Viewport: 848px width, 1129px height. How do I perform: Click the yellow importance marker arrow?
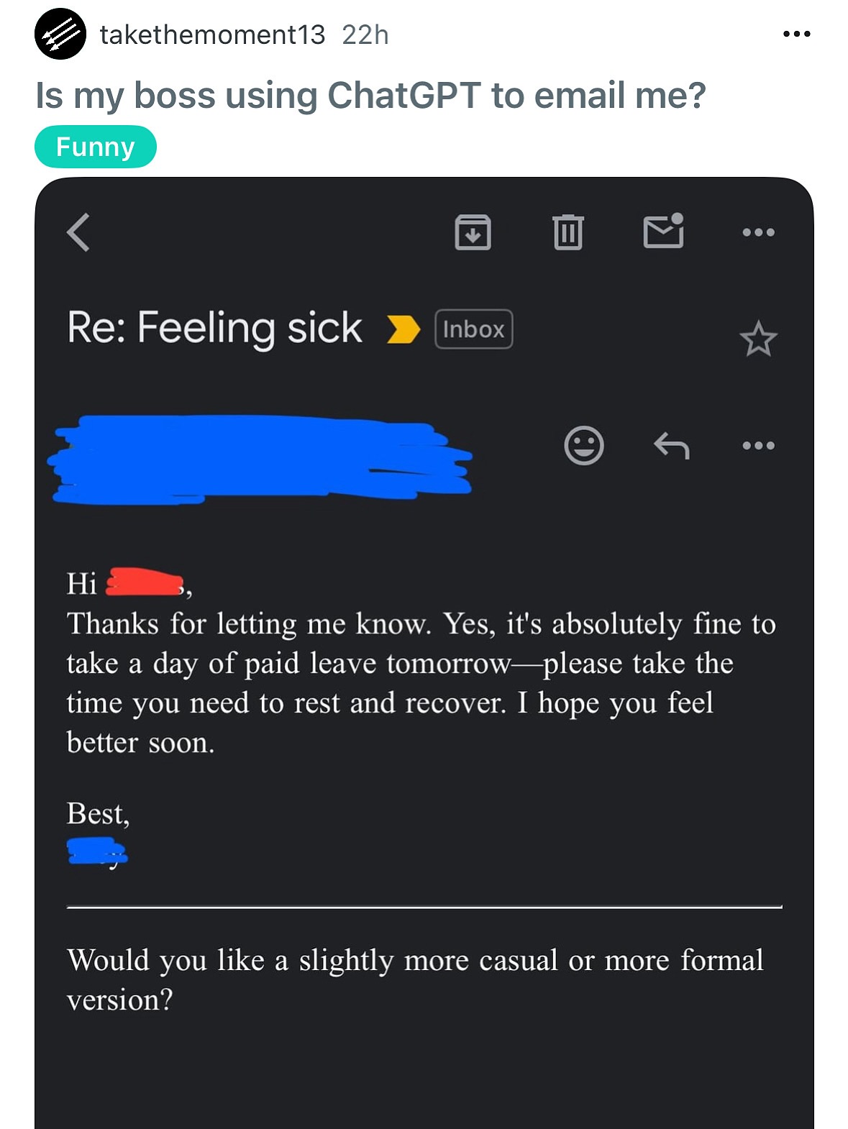click(x=403, y=329)
